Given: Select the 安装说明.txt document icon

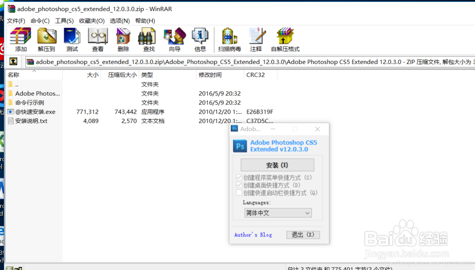Looking at the screenshot, I should (x=10, y=121).
